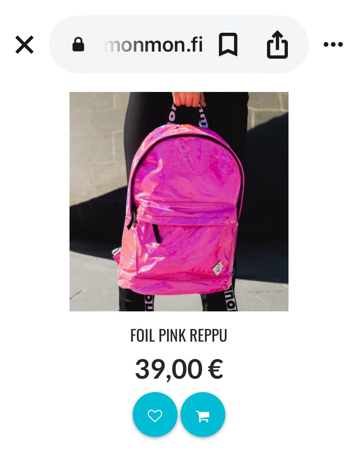Follow the FOIL PINK REPPU title link
358x465 pixels.
coord(179,335)
